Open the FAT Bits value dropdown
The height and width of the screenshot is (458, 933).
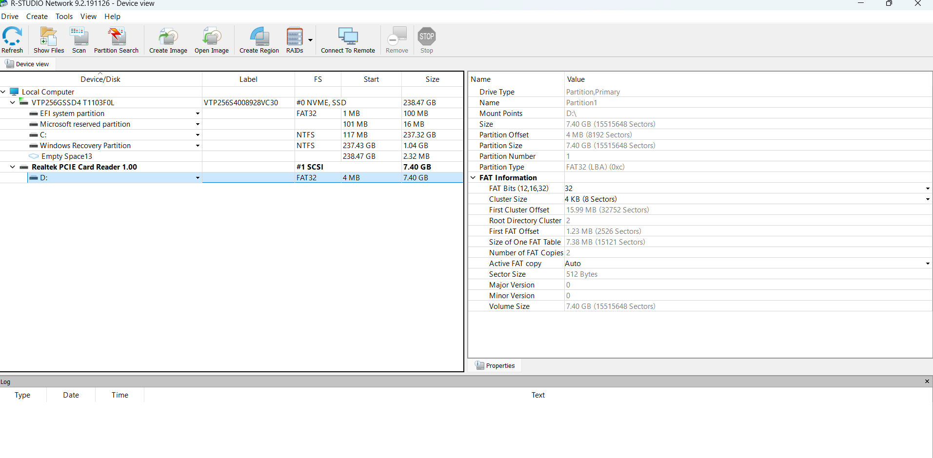pyautogui.click(x=927, y=189)
